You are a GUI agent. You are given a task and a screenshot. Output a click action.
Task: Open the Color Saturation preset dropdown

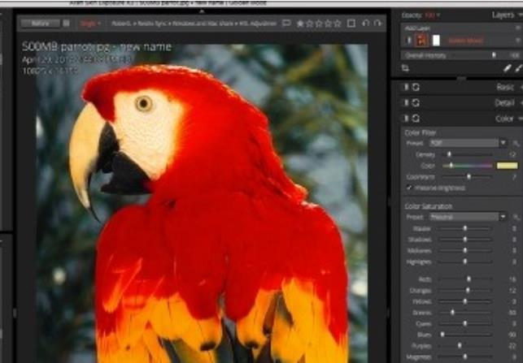click(468, 217)
